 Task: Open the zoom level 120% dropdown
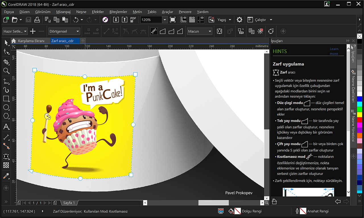click(x=164, y=20)
